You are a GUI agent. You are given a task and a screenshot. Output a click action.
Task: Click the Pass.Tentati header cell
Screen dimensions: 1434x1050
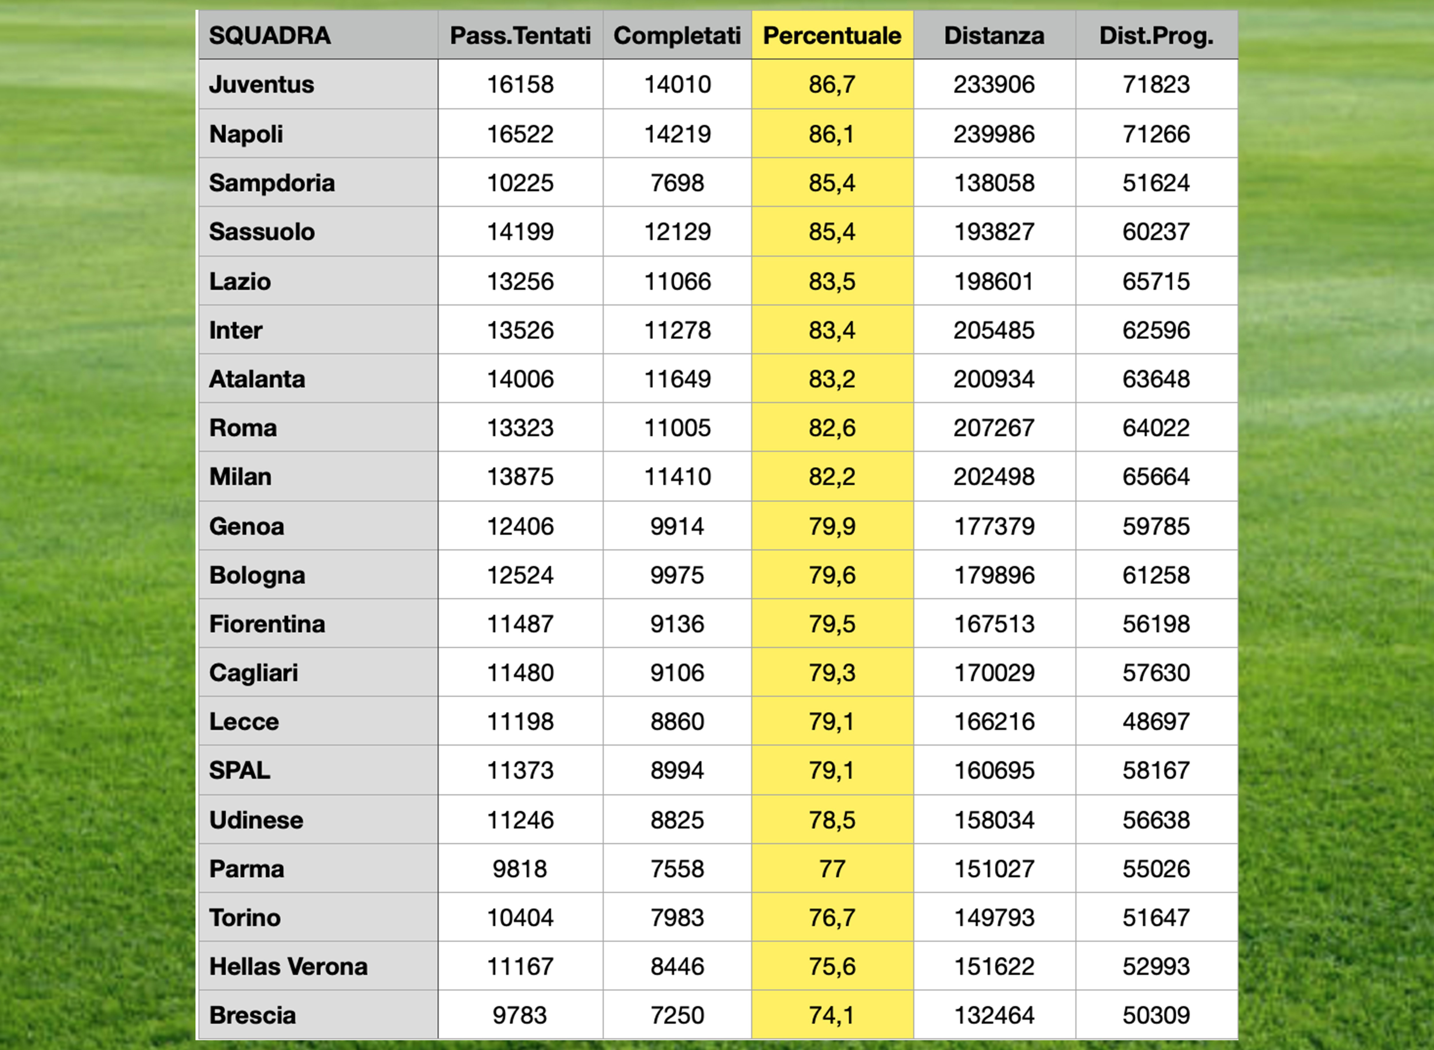520,35
